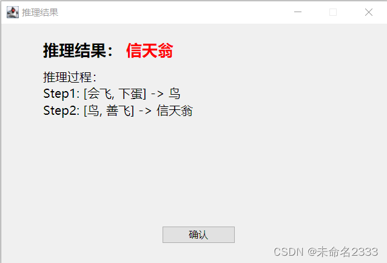Minimize the 推理结果 window
This screenshot has height=263, width=387.
(298, 12)
